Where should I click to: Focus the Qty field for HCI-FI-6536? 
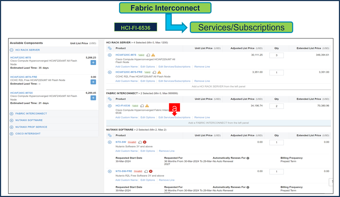click(x=276, y=106)
